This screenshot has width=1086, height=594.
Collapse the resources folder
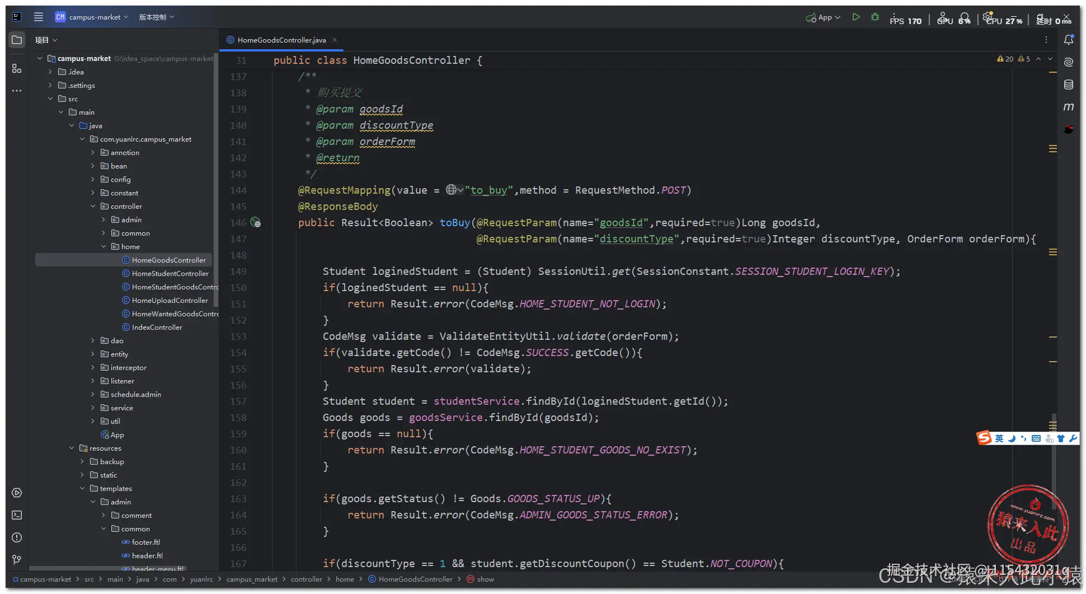coord(72,448)
